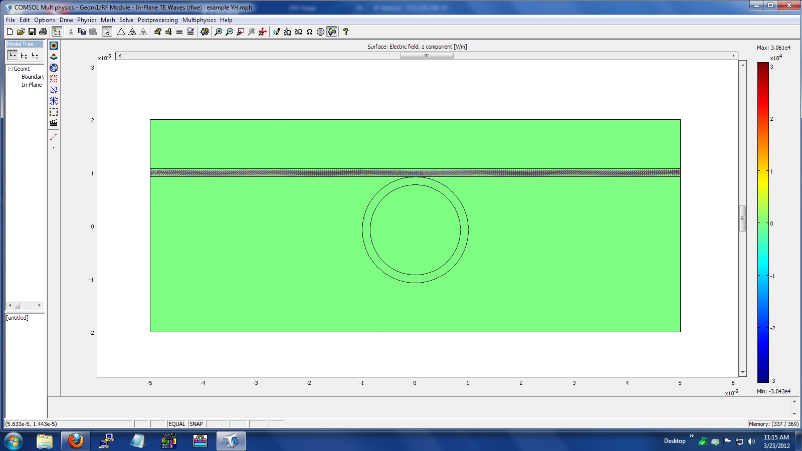Expand hidden taskbar toolbar chevron near Desktop
The height and width of the screenshot is (451, 802).
point(692,436)
